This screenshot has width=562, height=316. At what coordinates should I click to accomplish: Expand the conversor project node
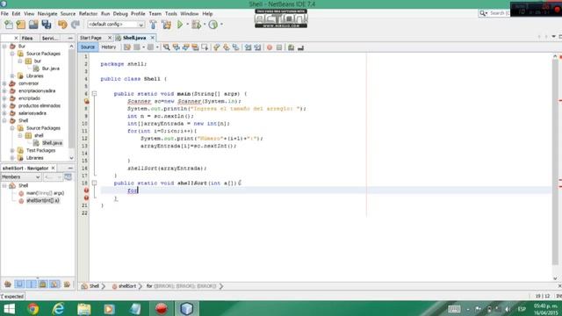click(x=4, y=83)
